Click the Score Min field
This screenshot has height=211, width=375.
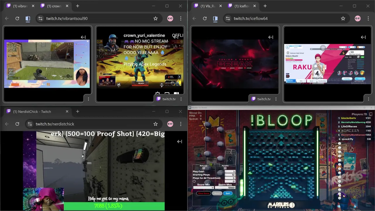(204, 188)
